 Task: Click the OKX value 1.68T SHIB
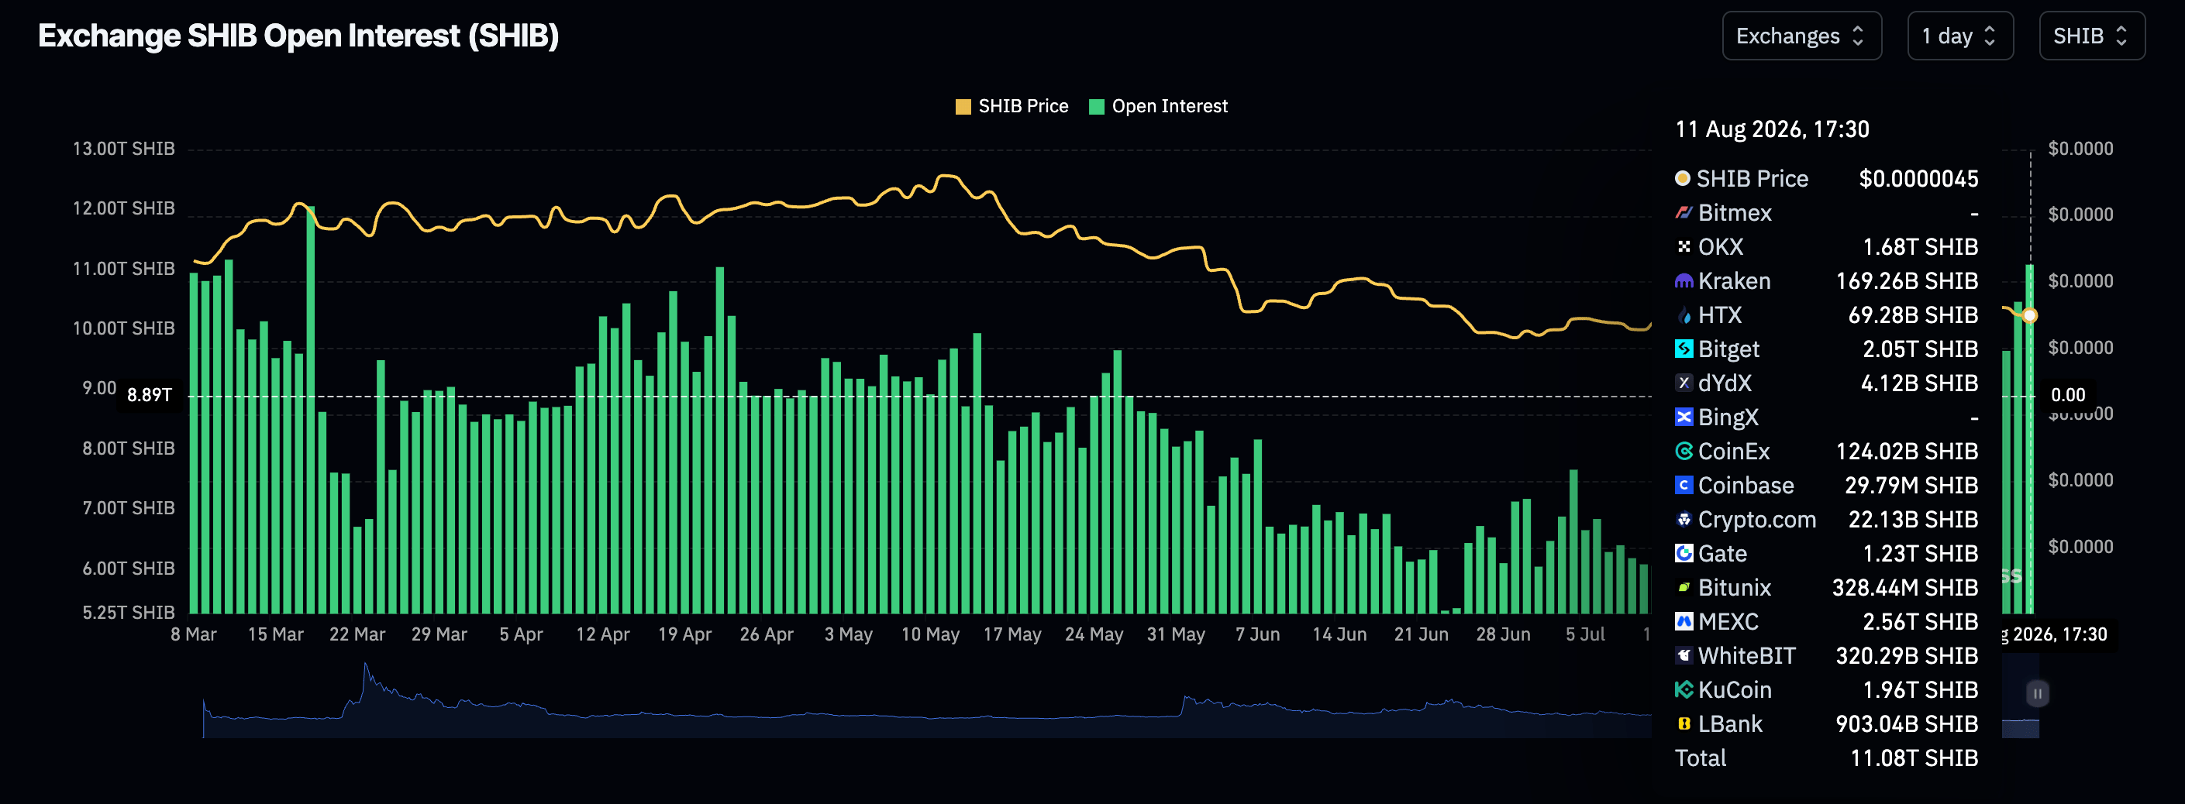pos(1921,246)
